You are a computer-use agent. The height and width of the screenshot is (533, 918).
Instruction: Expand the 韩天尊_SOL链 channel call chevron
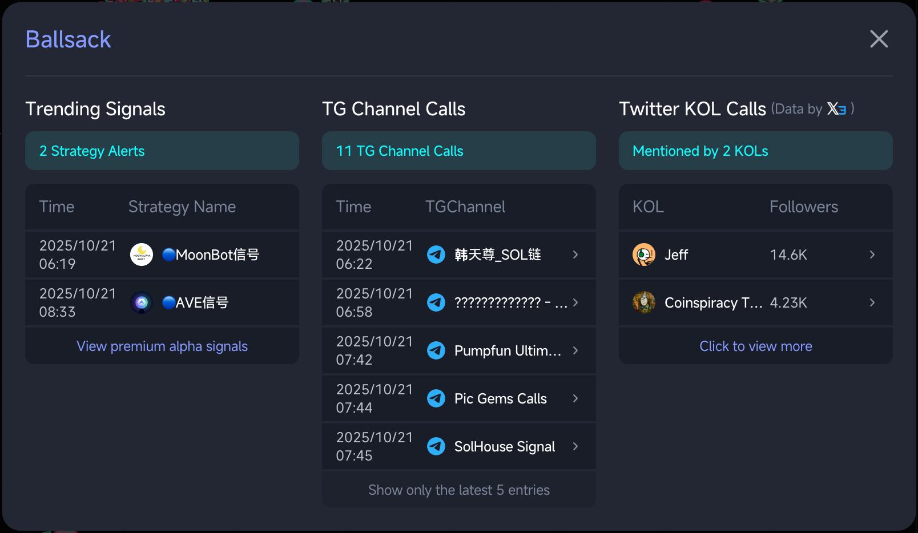point(575,255)
